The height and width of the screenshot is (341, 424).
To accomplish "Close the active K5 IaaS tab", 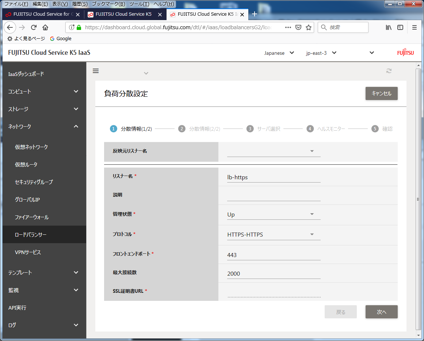I will coord(242,15).
